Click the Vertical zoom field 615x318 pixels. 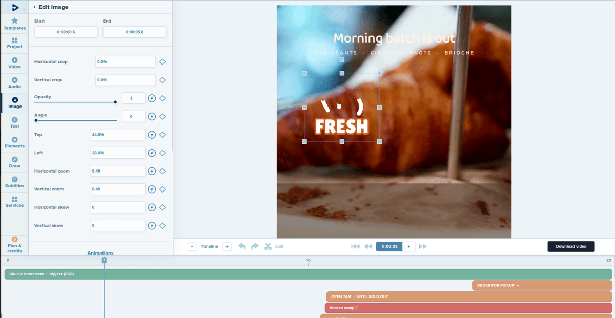pyautogui.click(x=117, y=189)
